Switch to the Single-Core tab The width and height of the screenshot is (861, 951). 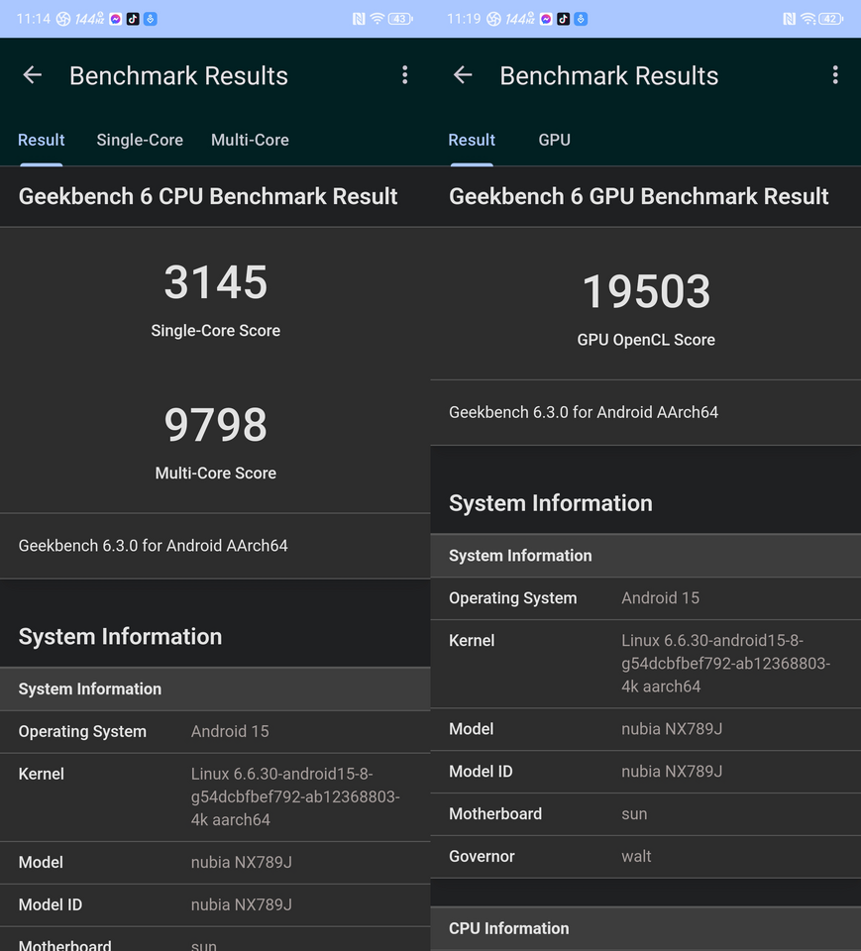[x=140, y=140]
